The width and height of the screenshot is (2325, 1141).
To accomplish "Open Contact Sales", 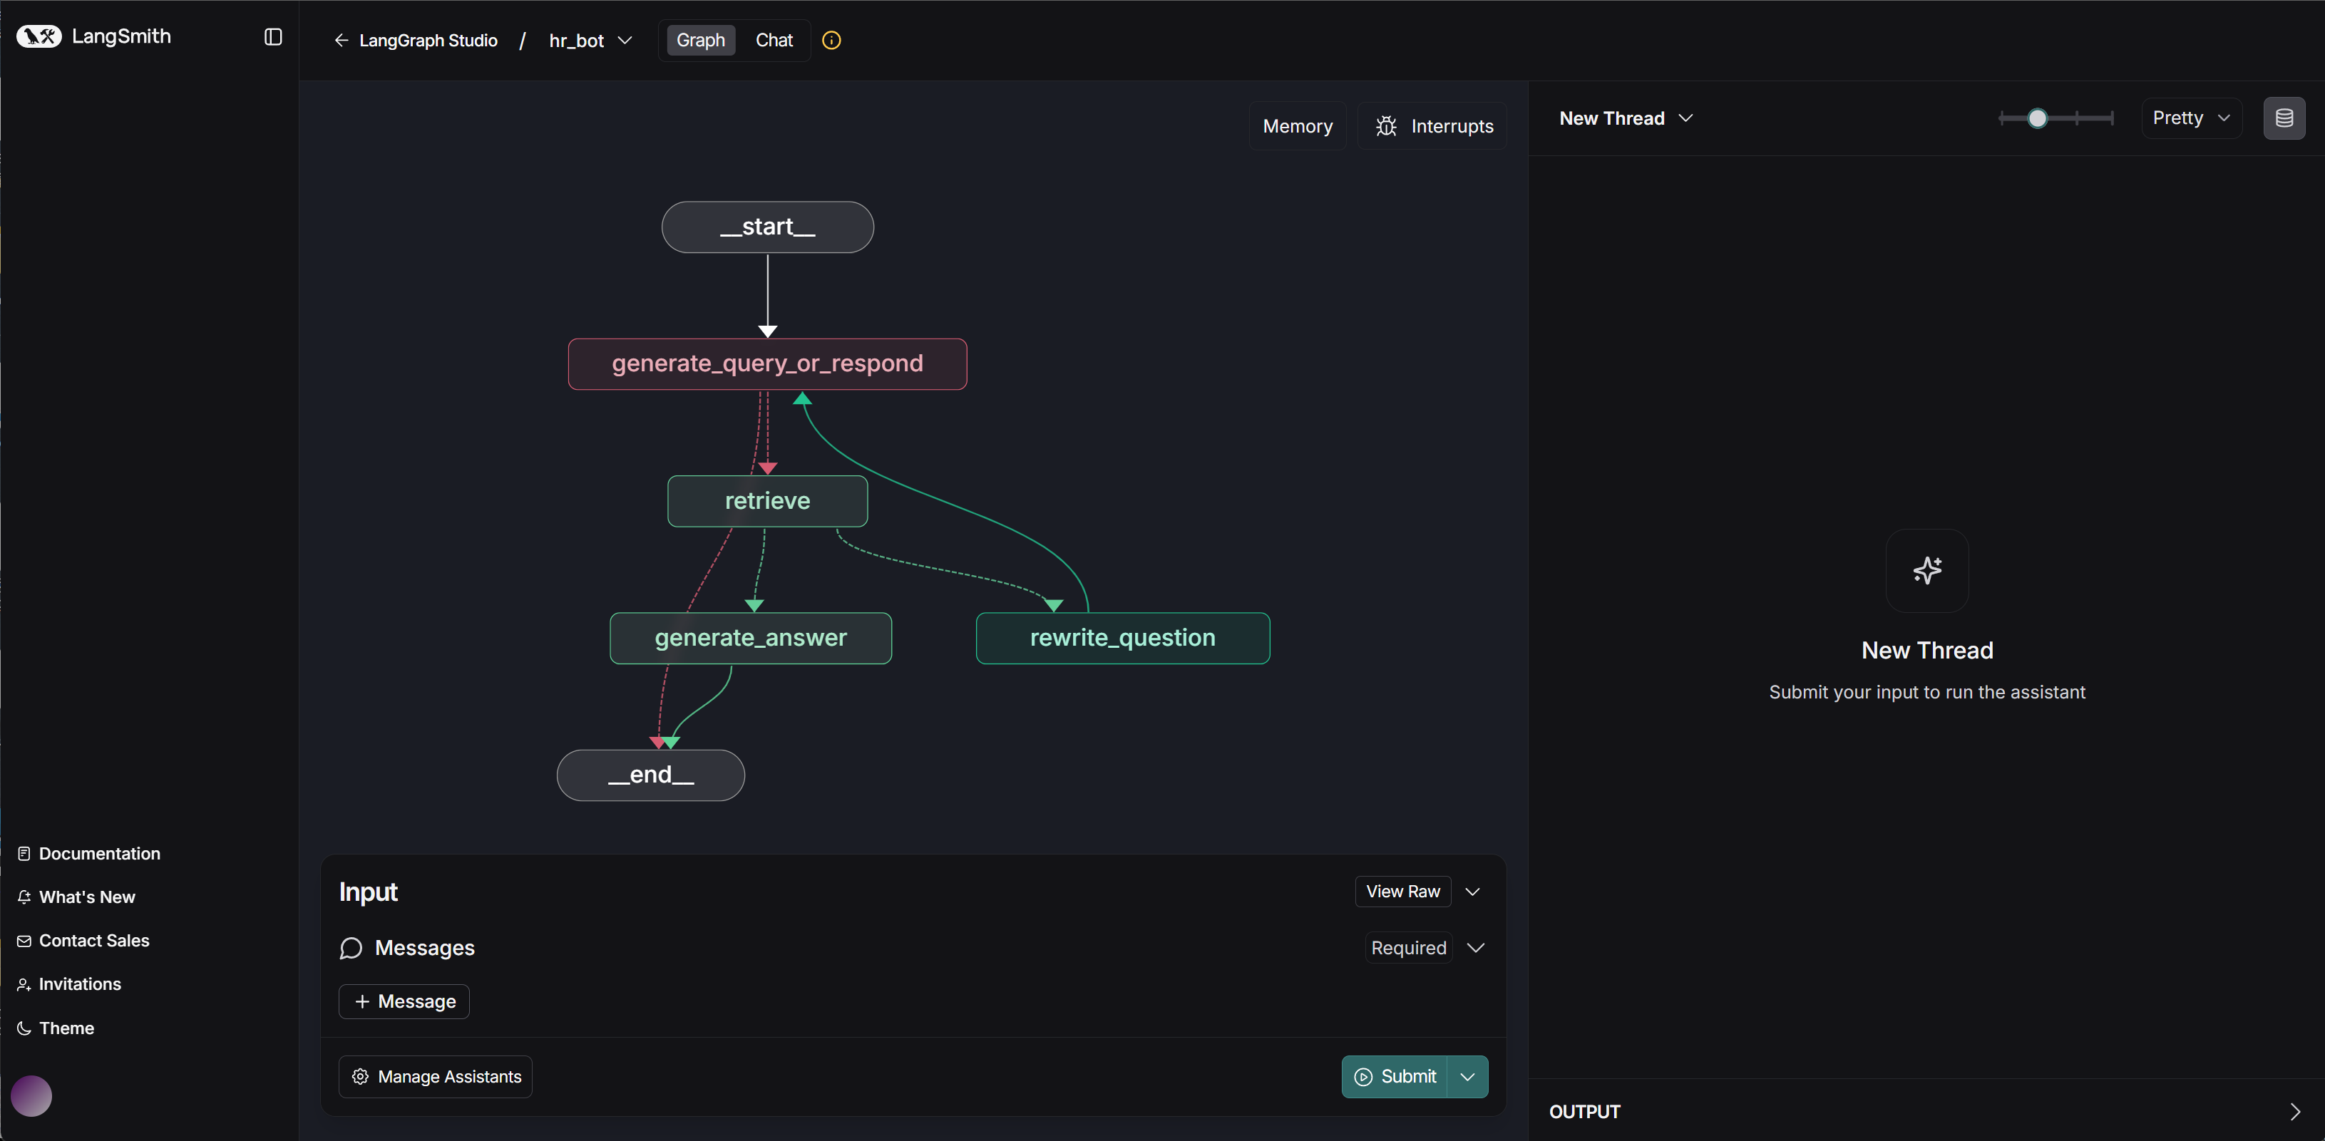I will point(84,941).
